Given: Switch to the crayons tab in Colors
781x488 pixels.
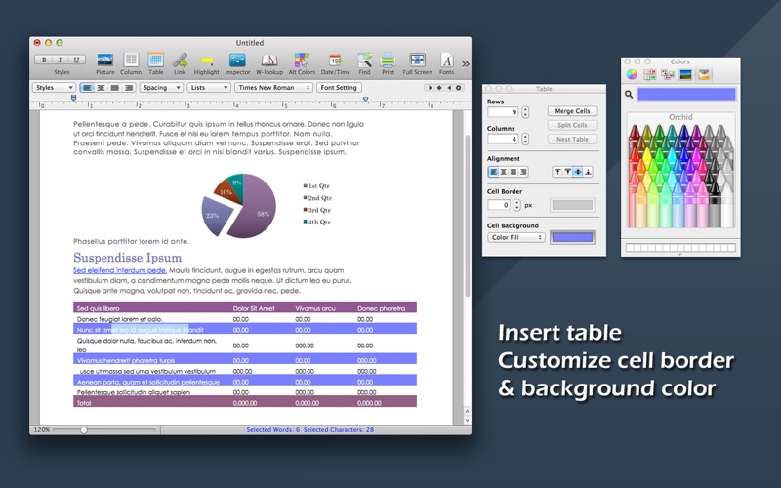Looking at the screenshot, I should [x=704, y=75].
